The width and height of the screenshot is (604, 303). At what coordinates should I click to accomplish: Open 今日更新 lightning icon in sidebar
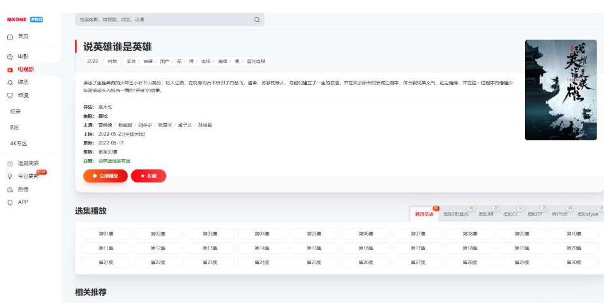click(x=10, y=176)
